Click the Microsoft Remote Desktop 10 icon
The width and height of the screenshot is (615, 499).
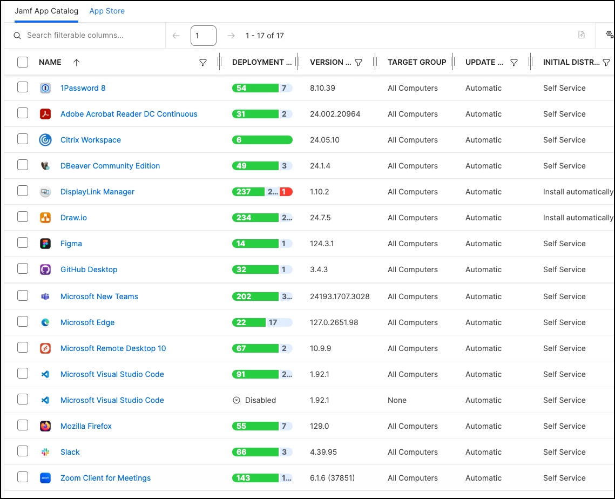(x=45, y=348)
